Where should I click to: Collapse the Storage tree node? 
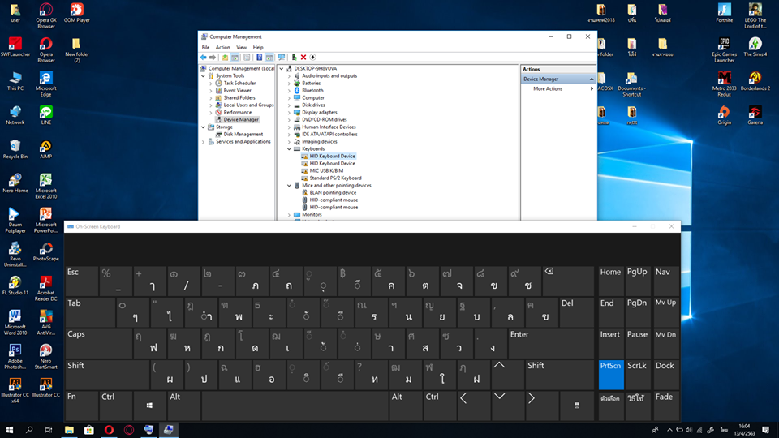pyautogui.click(x=203, y=127)
